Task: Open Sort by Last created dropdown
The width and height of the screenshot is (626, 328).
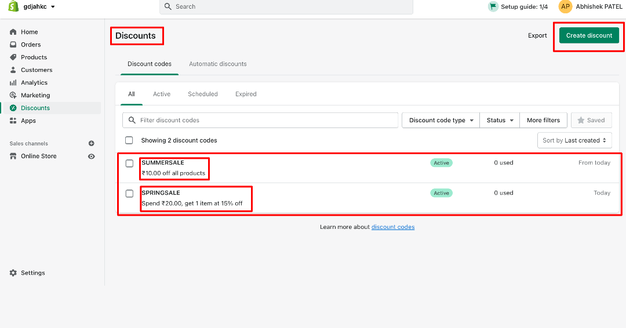Action: coord(574,140)
